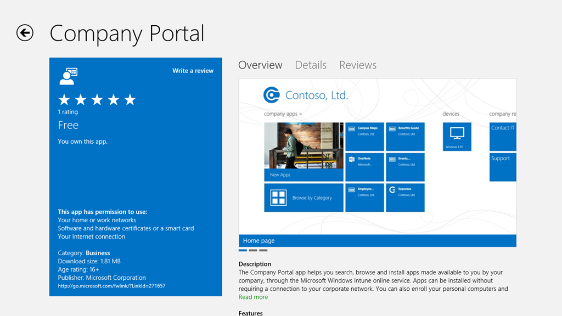The image size is (562, 316).
Task: Switch to the Overview tab
Action: [260, 65]
